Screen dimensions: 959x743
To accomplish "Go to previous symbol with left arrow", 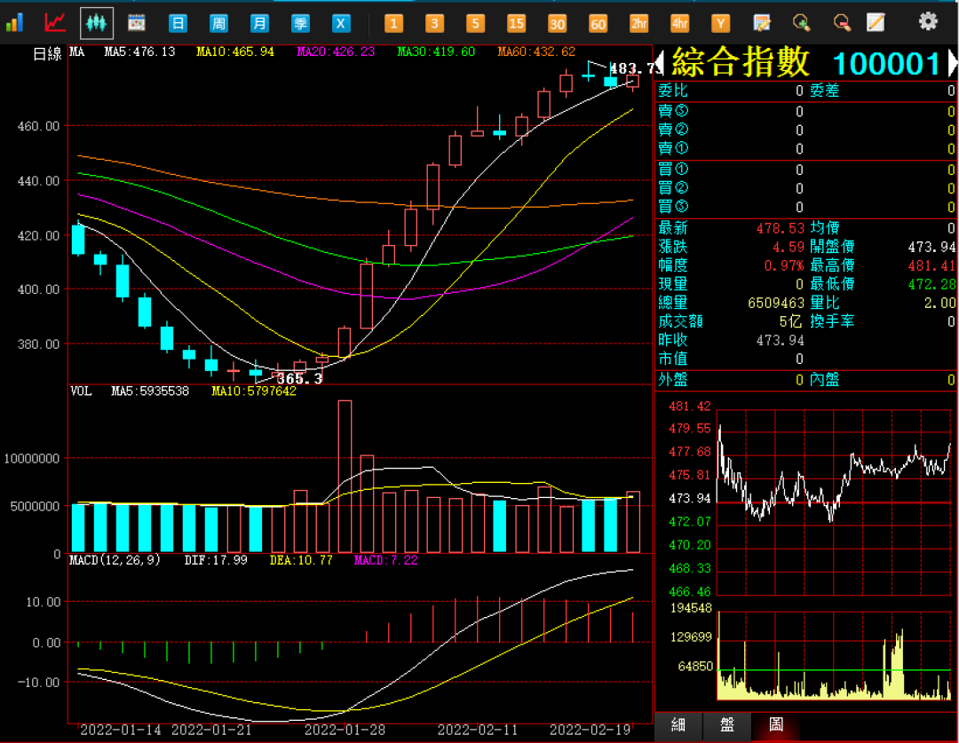I will coord(659,63).
